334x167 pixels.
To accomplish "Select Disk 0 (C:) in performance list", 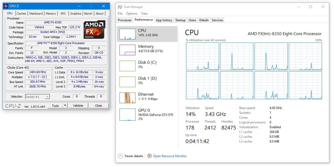I will point(147,66).
